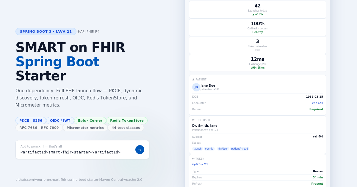The image size is (357, 187).
Task: Click the PKCE · S256 tag
Action: click(x=31, y=121)
